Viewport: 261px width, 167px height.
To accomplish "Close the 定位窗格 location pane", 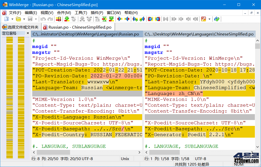I will tap(28, 33).
